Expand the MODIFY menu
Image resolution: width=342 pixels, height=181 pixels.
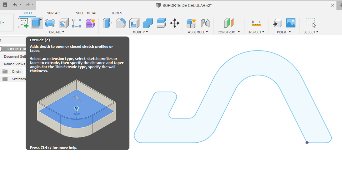point(140,32)
